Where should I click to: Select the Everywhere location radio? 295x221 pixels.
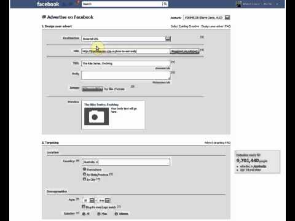pyautogui.click(x=84, y=169)
